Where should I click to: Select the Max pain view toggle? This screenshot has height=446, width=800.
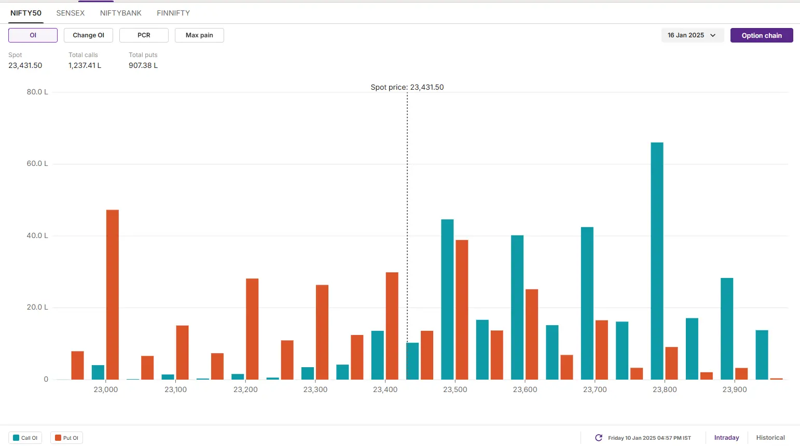point(199,35)
